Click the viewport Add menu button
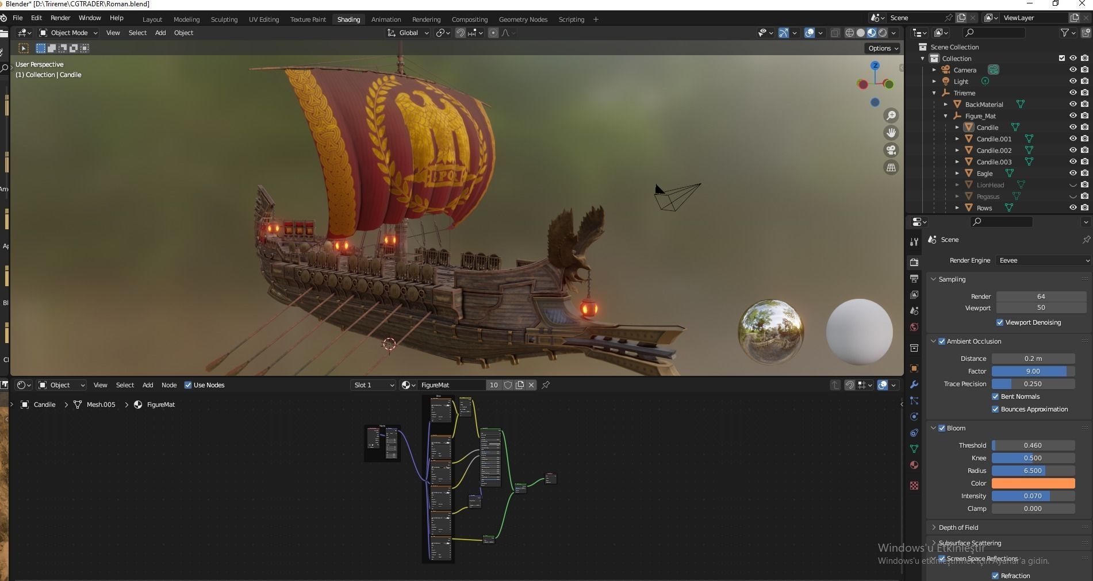The image size is (1093, 581). pyautogui.click(x=160, y=33)
